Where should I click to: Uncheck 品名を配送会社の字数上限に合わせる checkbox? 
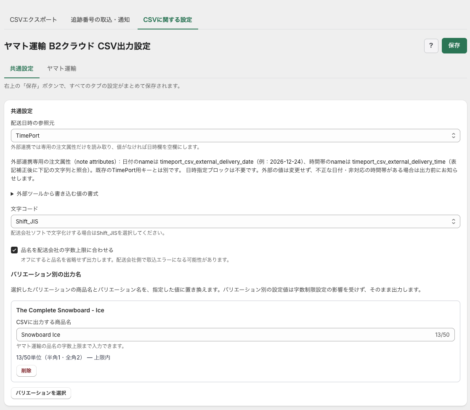[x=14, y=250]
